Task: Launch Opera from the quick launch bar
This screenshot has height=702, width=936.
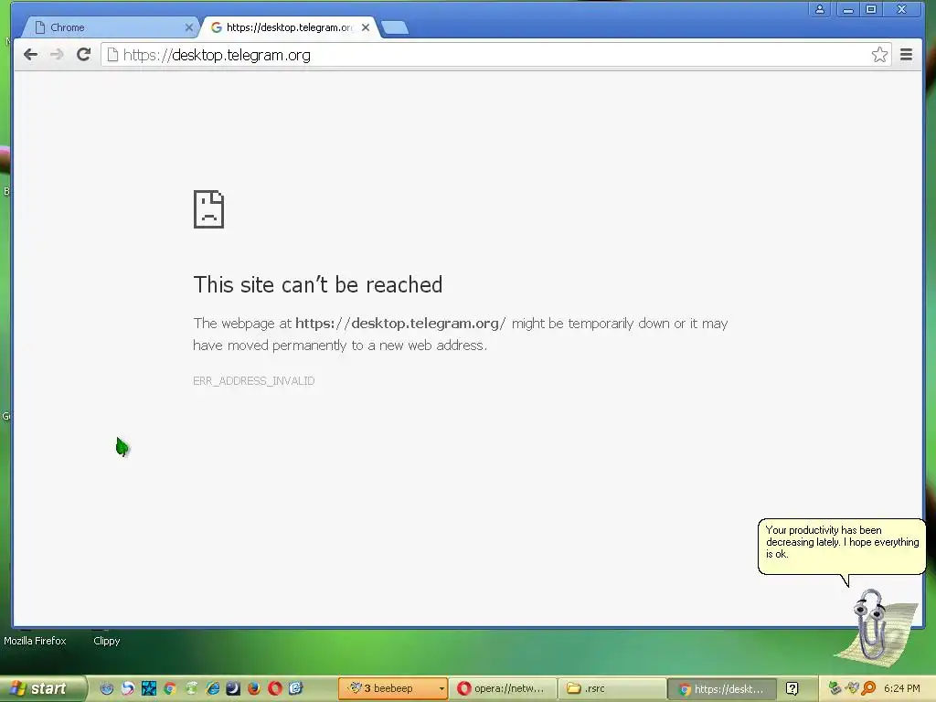Action: (x=275, y=688)
